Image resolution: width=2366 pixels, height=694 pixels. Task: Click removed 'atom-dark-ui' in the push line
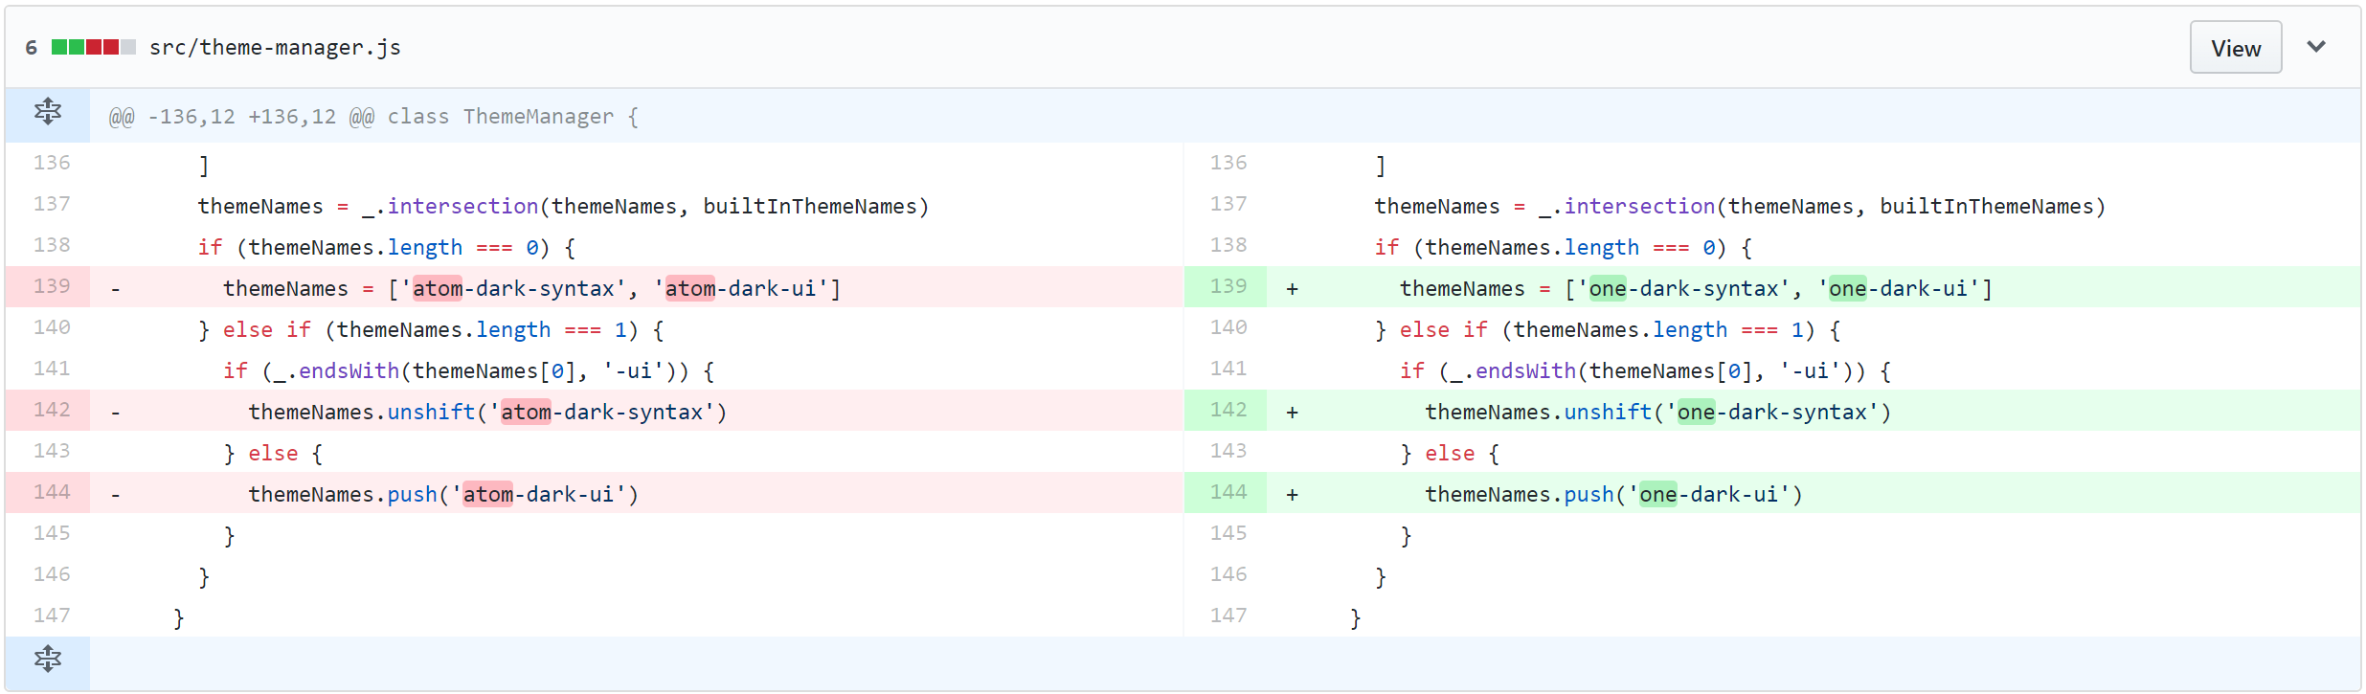[x=538, y=495]
